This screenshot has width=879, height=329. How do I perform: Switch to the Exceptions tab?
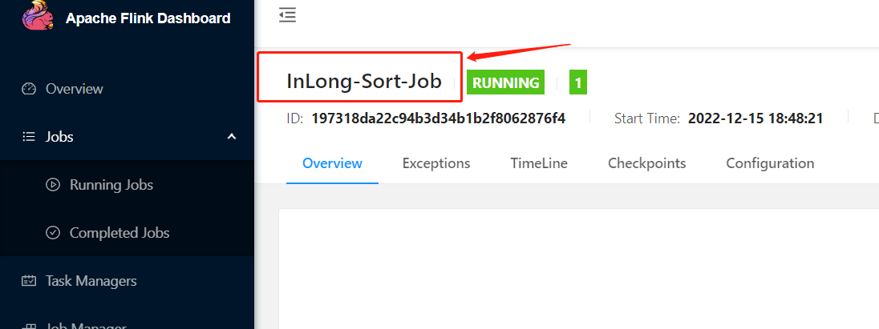pyautogui.click(x=436, y=163)
